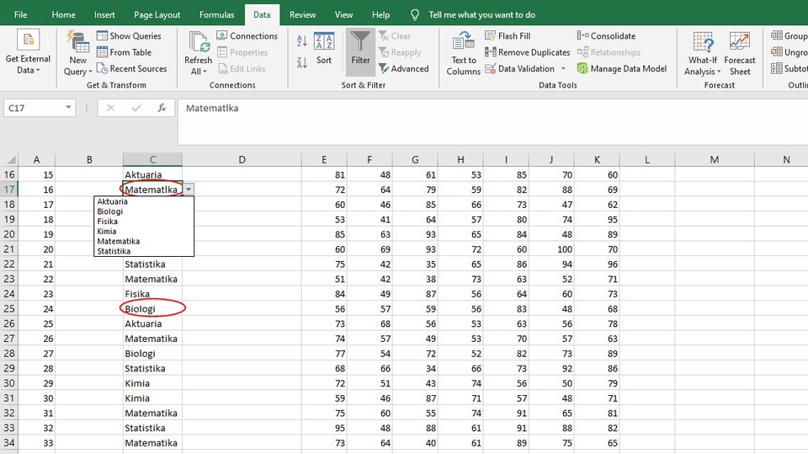Open the Formulas tab
This screenshot has height=454, width=808.
coord(217,14)
